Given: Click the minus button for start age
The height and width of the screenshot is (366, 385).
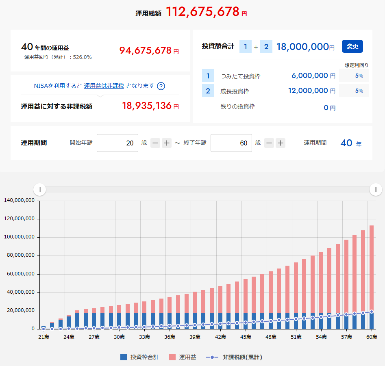Looking at the screenshot, I should [155, 143].
